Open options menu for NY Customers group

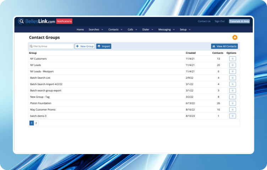[233, 59]
